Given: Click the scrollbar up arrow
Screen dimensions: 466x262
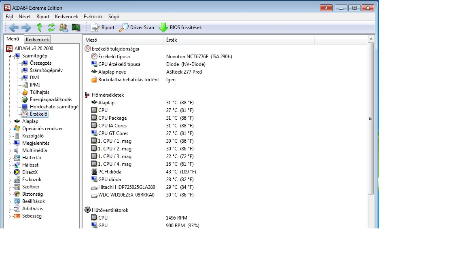Looking at the screenshot, I should pos(371,39).
